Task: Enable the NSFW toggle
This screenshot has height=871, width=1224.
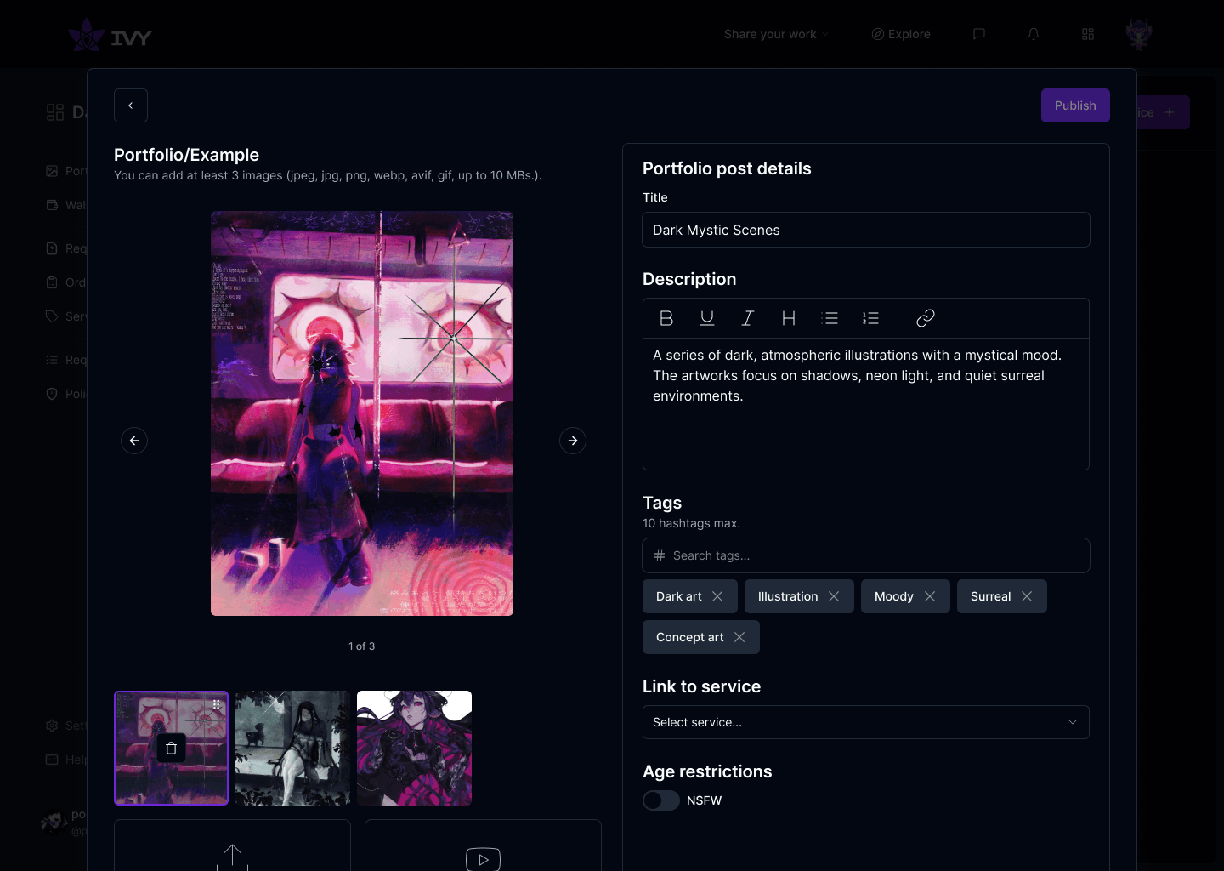Action: coord(661,800)
